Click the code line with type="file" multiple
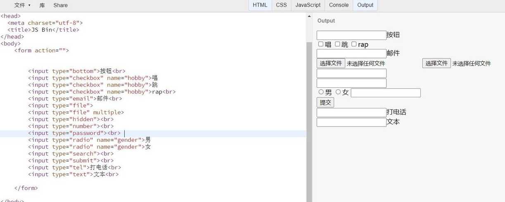Image resolution: width=505 pixels, height=202 pixels. (x=76, y=112)
